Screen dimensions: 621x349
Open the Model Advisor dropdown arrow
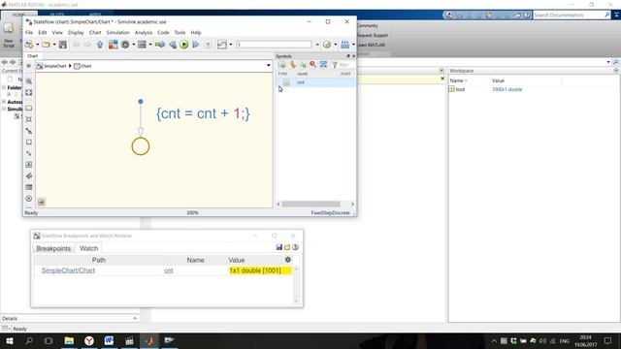point(336,45)
